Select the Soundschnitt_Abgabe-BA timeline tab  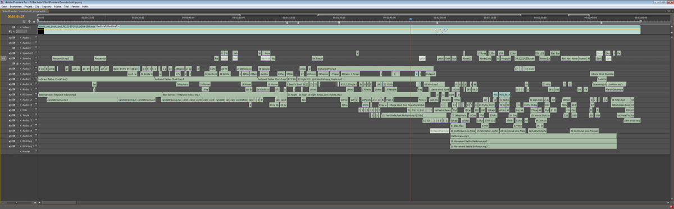pos(23,11)
